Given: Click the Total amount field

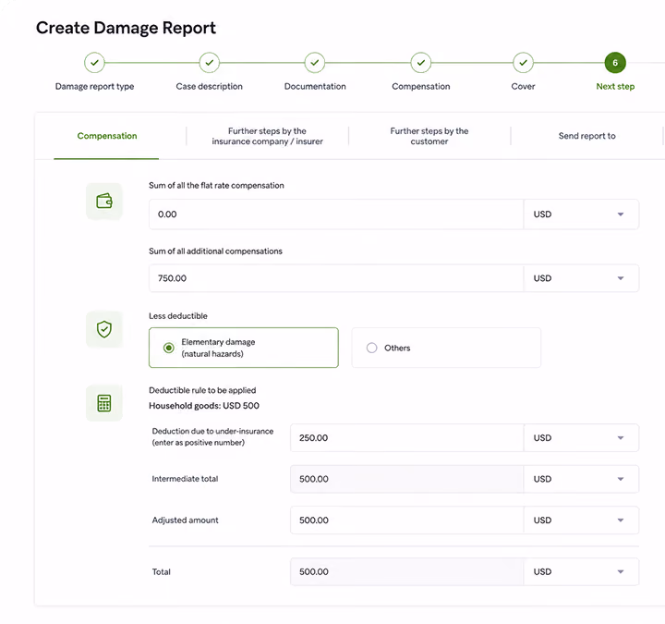Looking at the screenshot, I should point(407,572).
